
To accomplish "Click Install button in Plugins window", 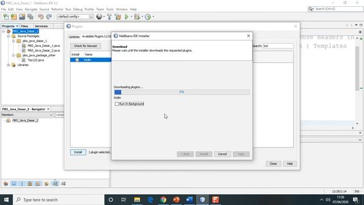I will point(78,152).
